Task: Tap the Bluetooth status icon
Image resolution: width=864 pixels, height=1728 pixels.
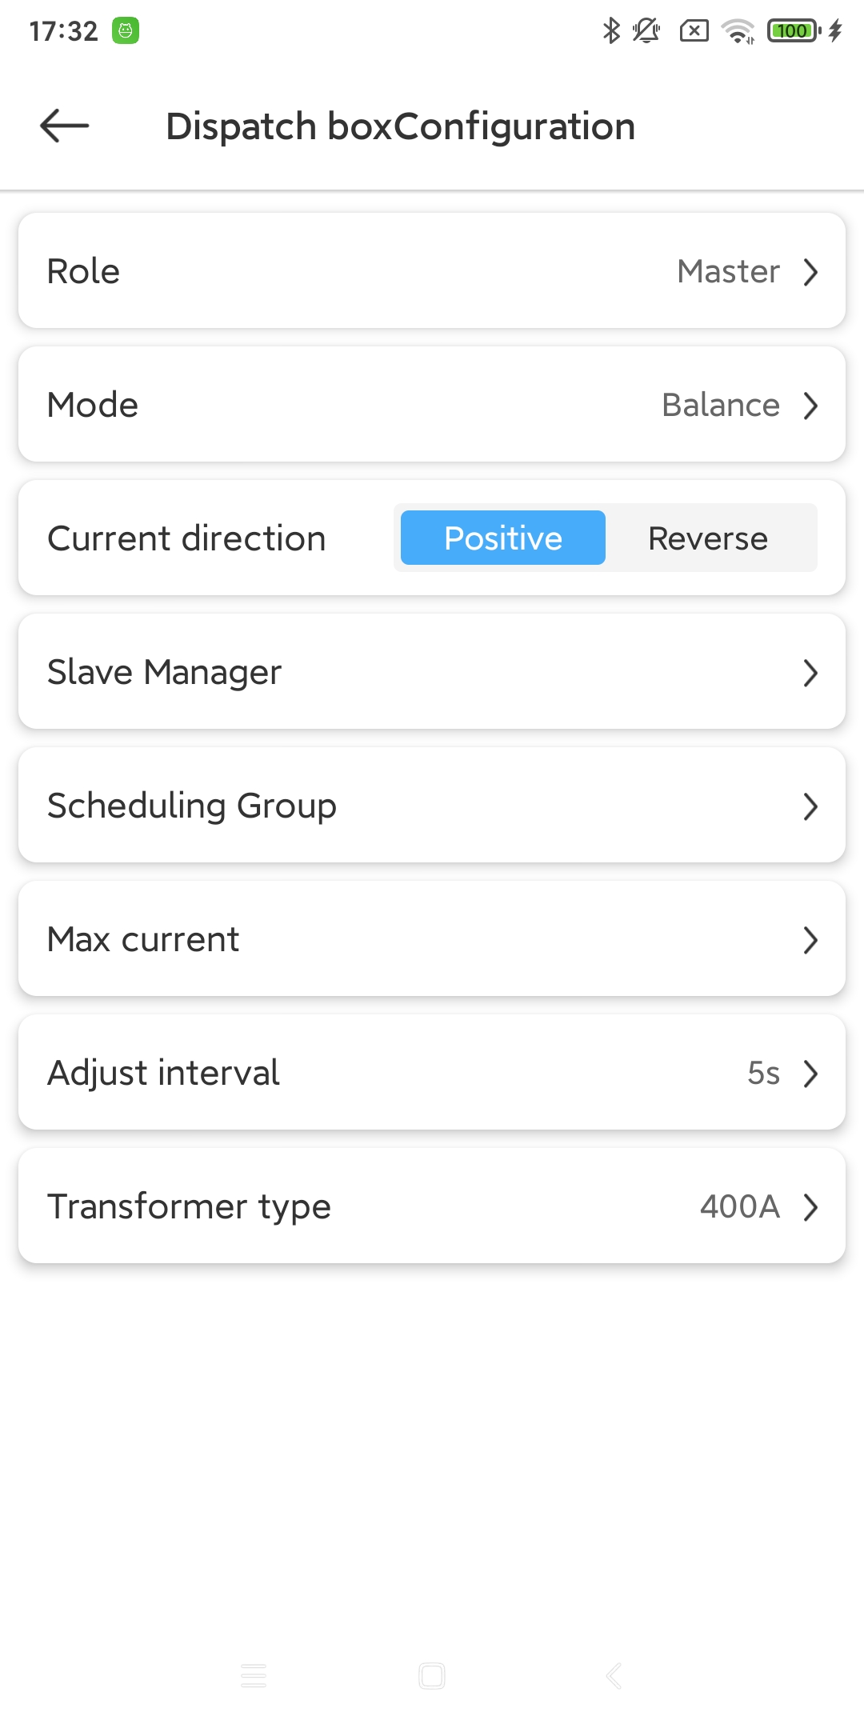Action: tap(611, 30)
